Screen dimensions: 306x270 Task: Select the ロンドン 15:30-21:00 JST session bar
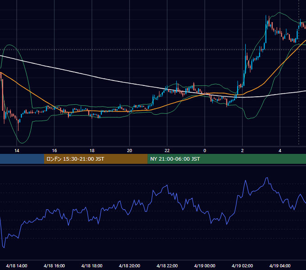click(95, 159)
